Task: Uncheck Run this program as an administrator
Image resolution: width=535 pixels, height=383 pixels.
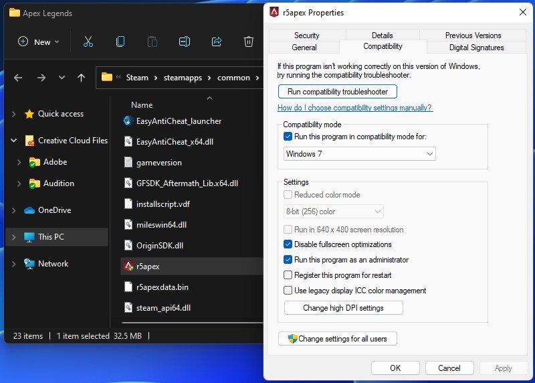Action: [288, 260]
